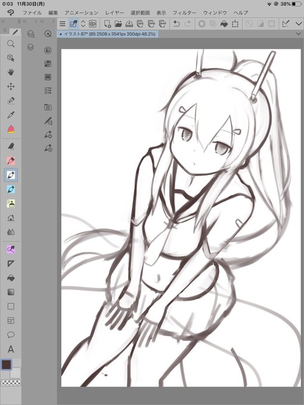Select the Operation object tool
The height and width of the screenshot is (405, 304).
[x=11, y=58]
